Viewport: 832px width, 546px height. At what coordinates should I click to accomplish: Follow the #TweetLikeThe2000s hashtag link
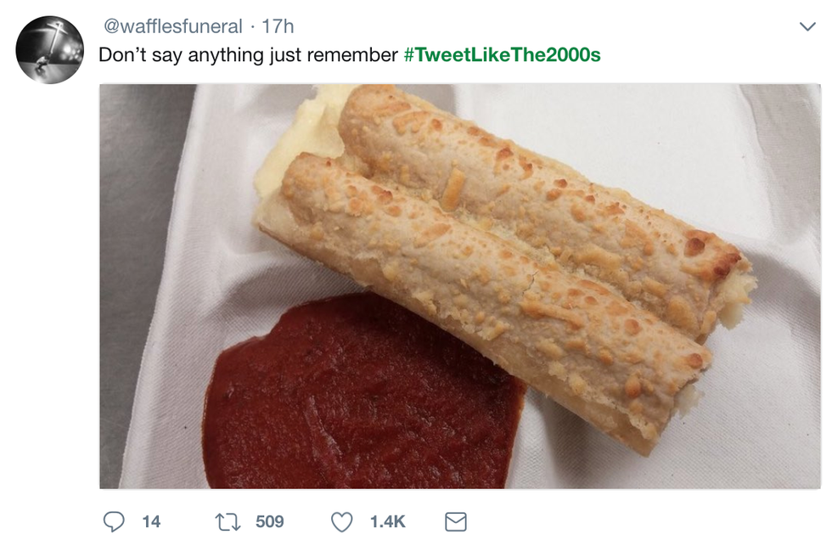point(502,55)
